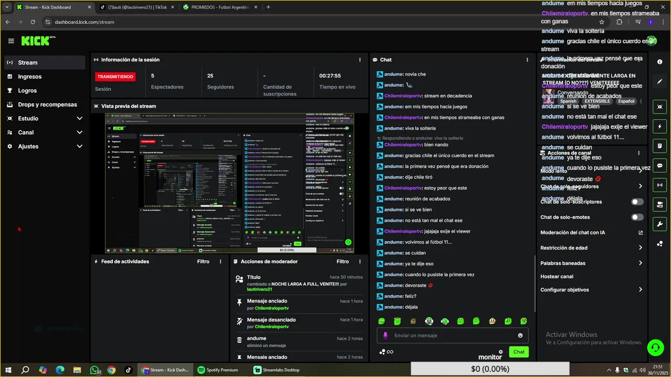Reload the dashboard page
The width and height of the screenshot is (671, 377).
pyautogui.click(x=33, y=22)
